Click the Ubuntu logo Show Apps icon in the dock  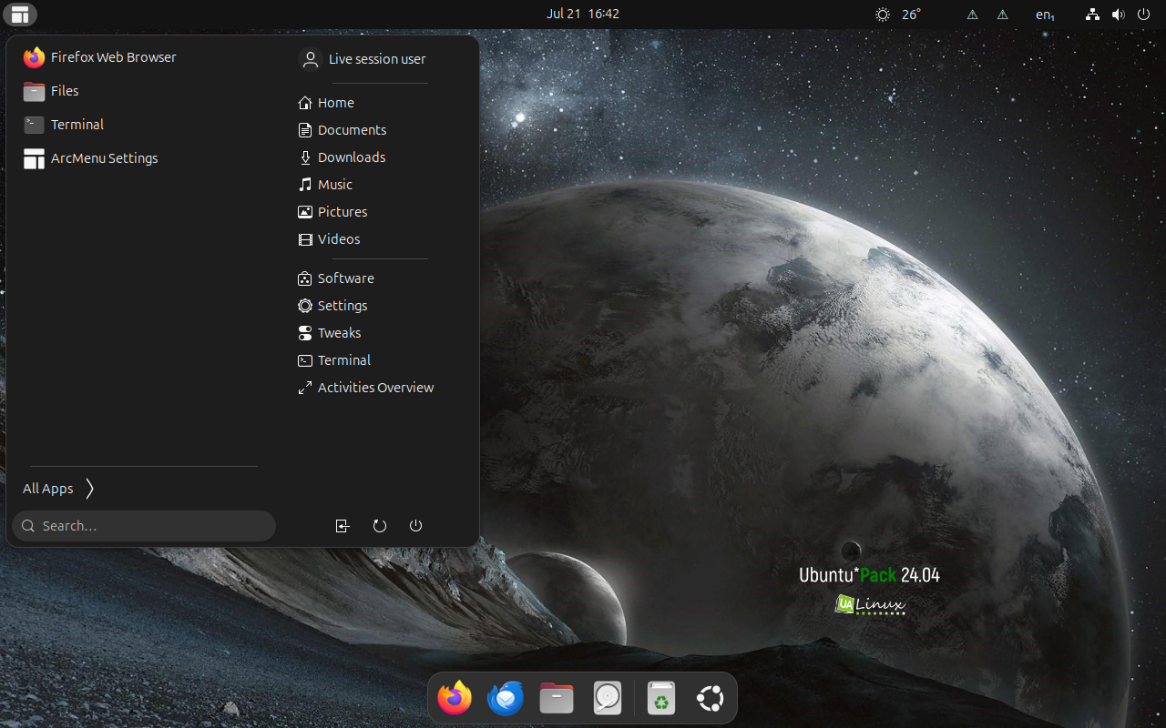[710, 698]
